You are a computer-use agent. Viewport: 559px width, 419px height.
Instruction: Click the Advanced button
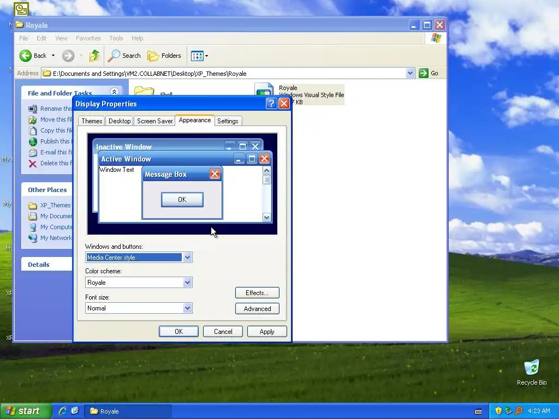point(257,309)
